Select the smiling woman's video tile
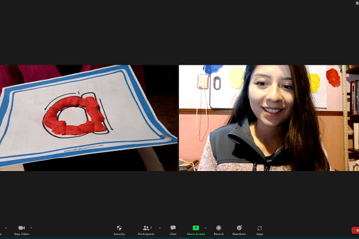The width and height of the screenshot is (359, 239). click(x=269, y=118)
